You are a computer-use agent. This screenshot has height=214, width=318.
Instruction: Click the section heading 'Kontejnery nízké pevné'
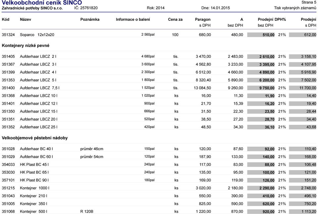pos(26,46)
